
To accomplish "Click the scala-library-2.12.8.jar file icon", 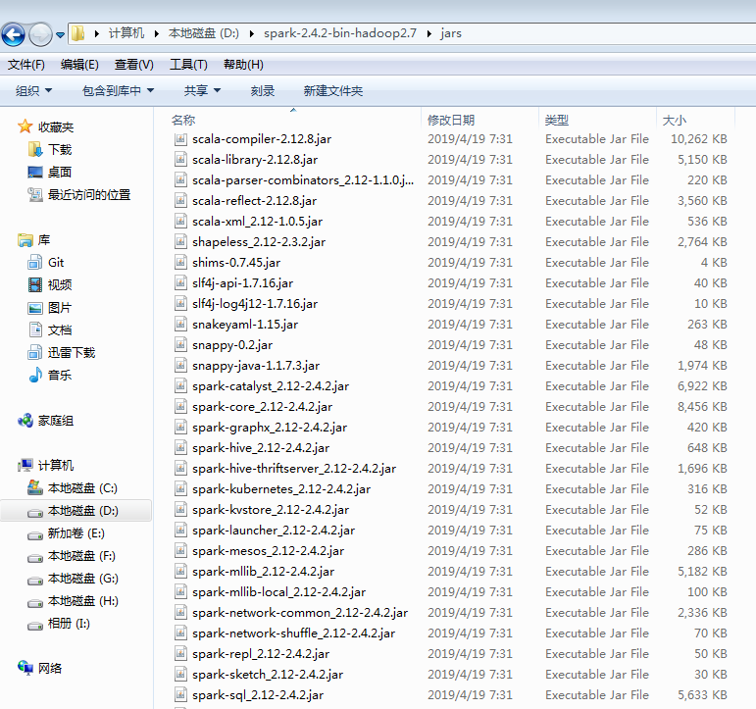I will coord(180,159).
